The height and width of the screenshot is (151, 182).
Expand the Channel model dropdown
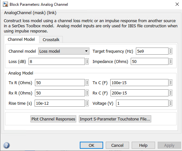[x=64, y=51]
